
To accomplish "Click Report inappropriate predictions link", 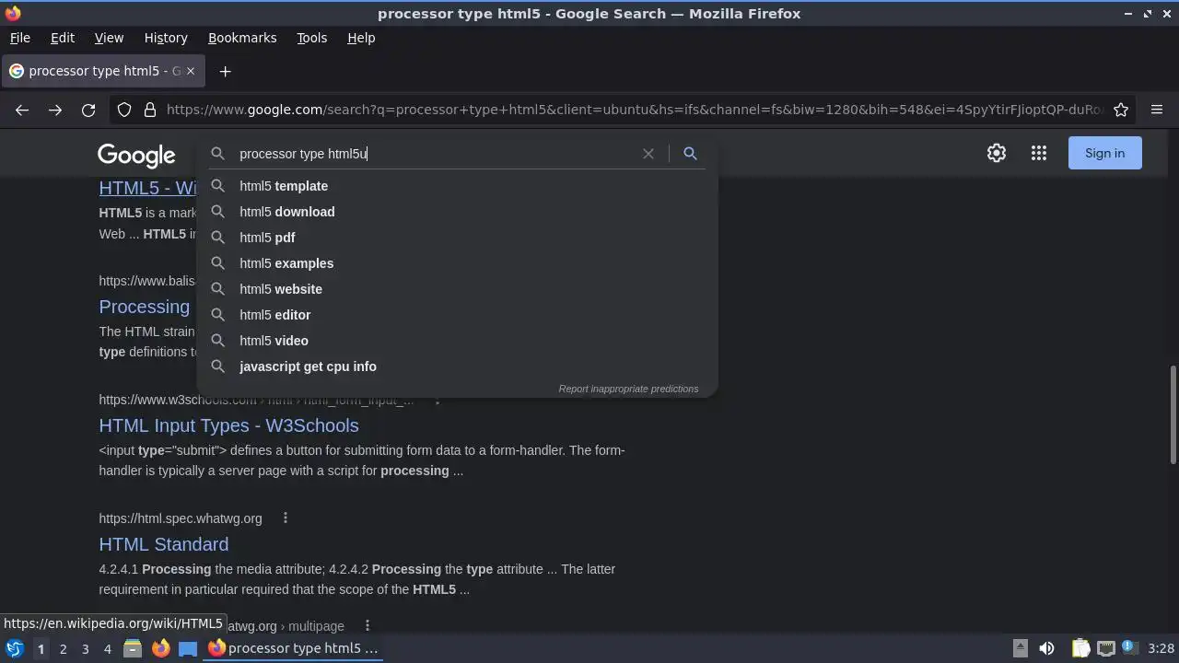I will point(628,389).
